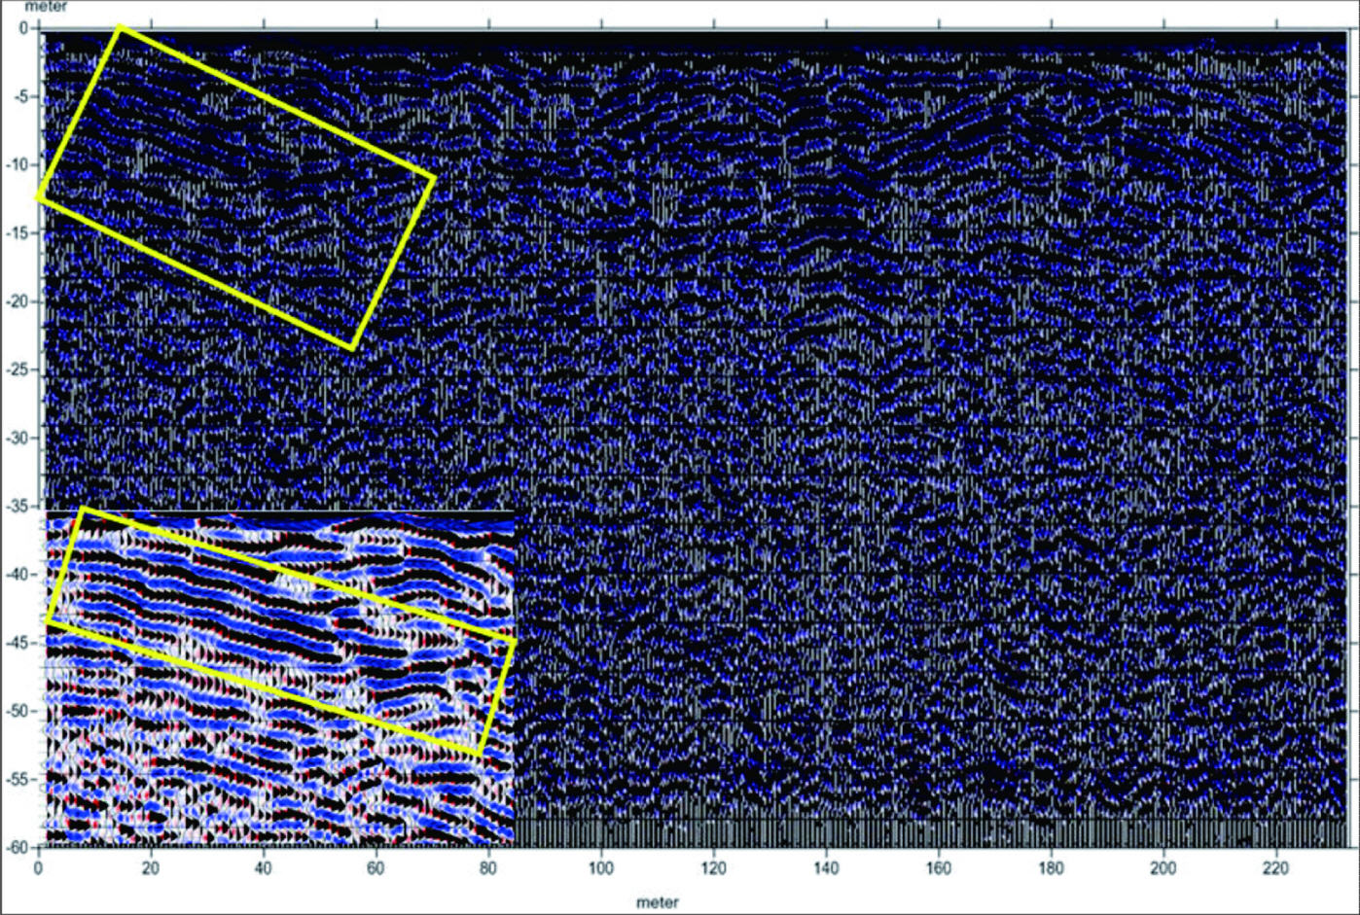Pick the -45 tick on the depth axis
Image resolution: width=1360 pixels, height=915 pixels.
[x=20, y=643]
